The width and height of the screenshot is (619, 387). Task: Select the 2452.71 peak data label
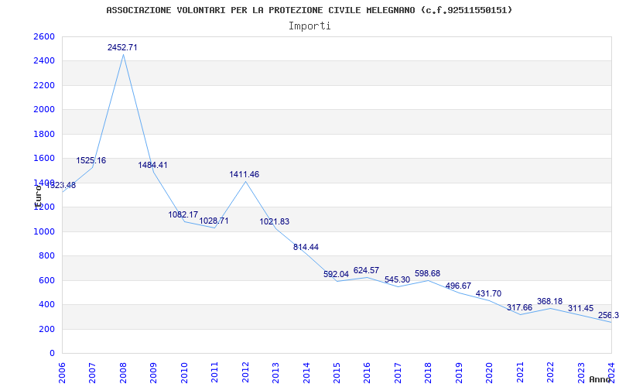122,47
